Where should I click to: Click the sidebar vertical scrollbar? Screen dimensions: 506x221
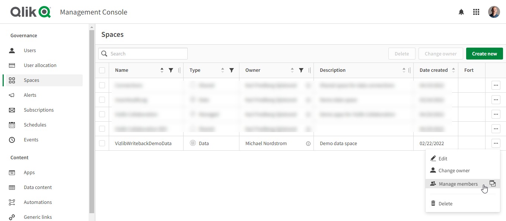pyautogui.click(x=92, y=121)
